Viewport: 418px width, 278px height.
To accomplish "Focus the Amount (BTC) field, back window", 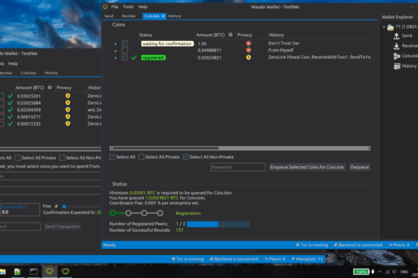I will click(x=20, y=210).
